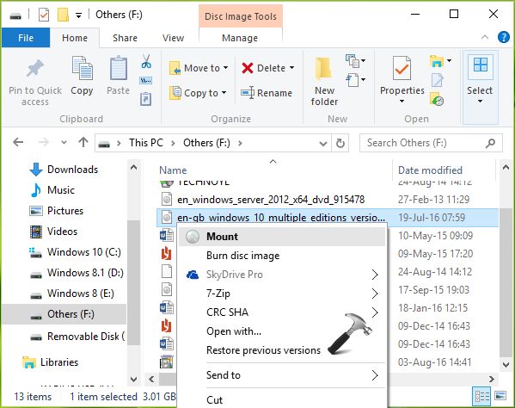This screenshot has width=515, height=408.
Task: Open the Delete dropdown arrow
Action: pos(292,68)
